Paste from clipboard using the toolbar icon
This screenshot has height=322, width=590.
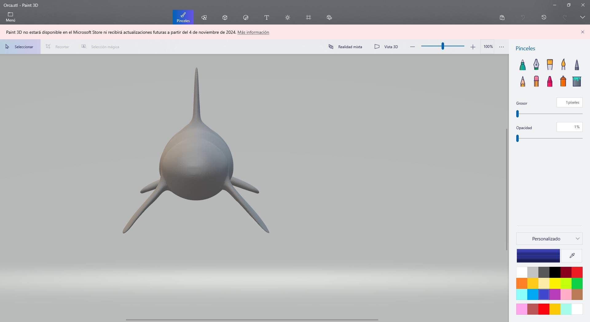[x=502, y=17]
